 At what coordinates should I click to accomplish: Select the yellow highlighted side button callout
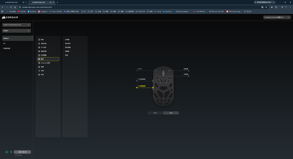(x=142, y=86)
